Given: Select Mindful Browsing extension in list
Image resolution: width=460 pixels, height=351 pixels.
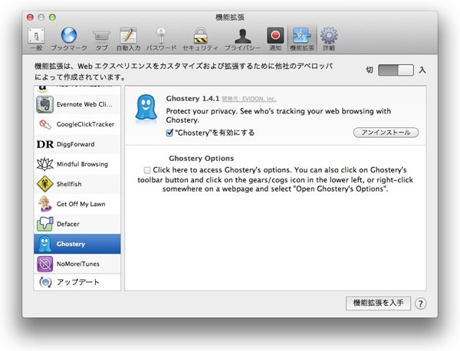Looking at the screenshot, I should click(x=77, y=164).
